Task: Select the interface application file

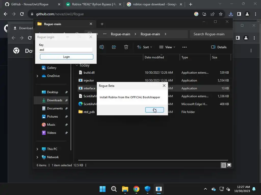Action: (89, 88)
